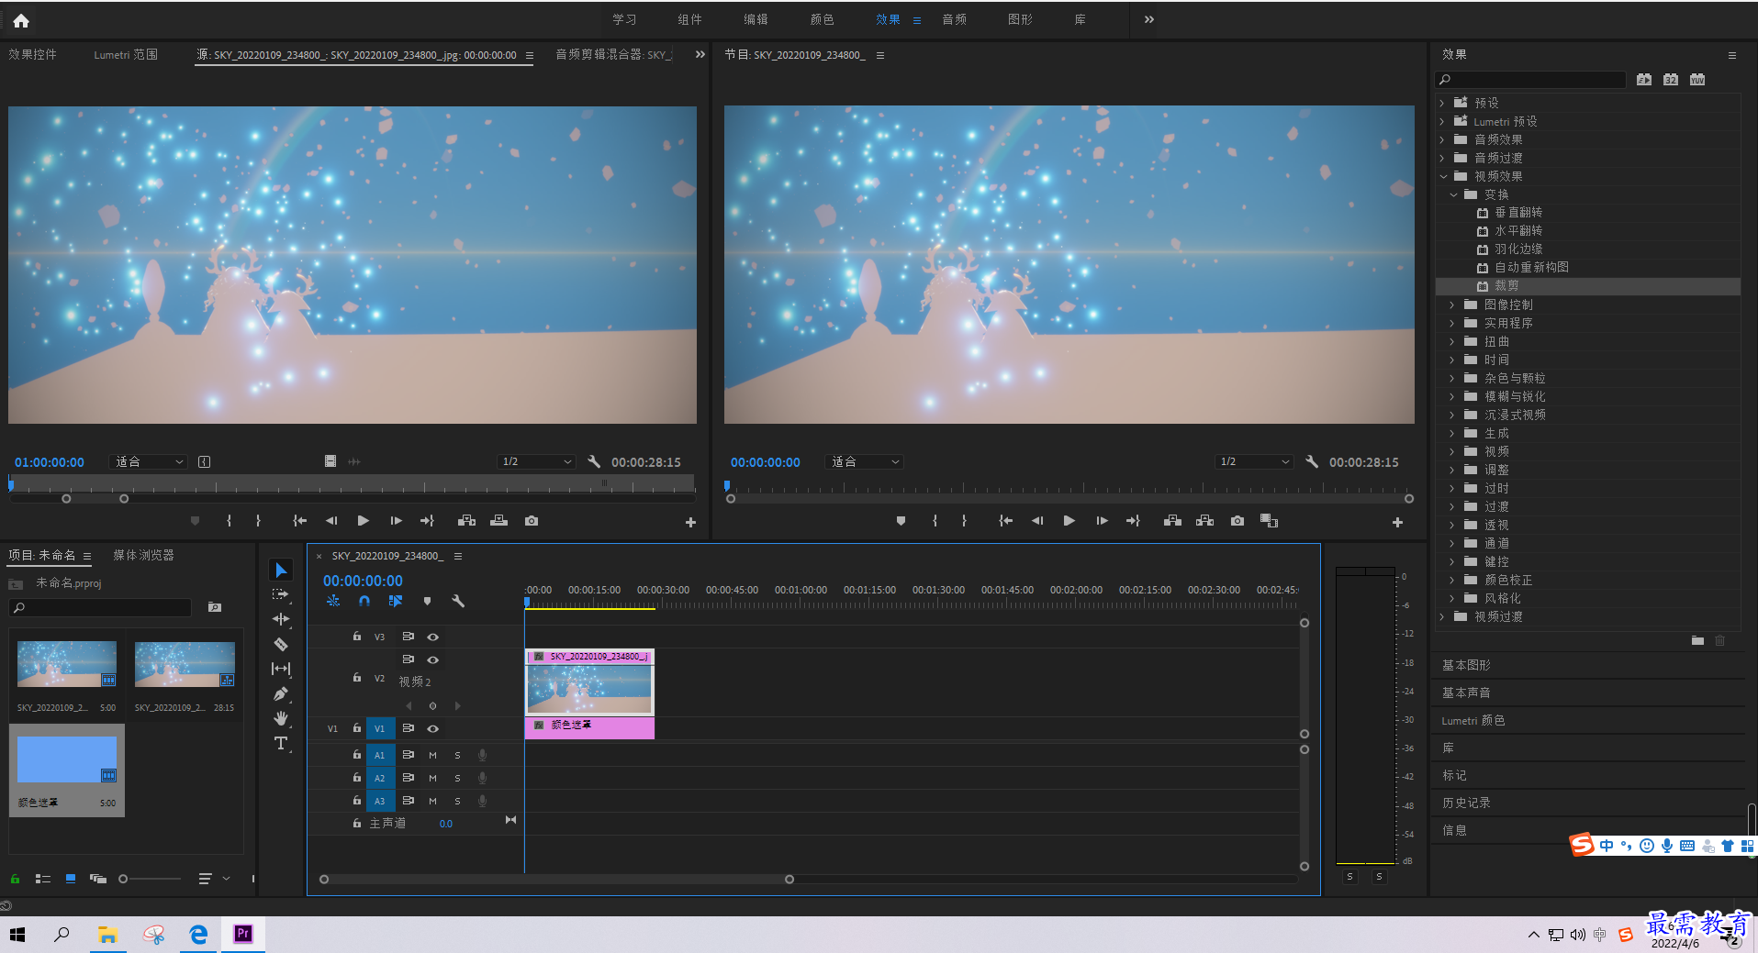Show more workspaces overflow arrow
1758x953 pixels.
click(1148, 19)
